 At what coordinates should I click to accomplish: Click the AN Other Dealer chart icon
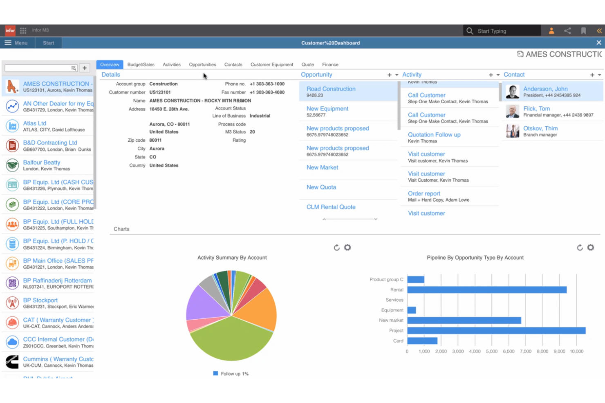pyautogui.click(x=13, y=106)
